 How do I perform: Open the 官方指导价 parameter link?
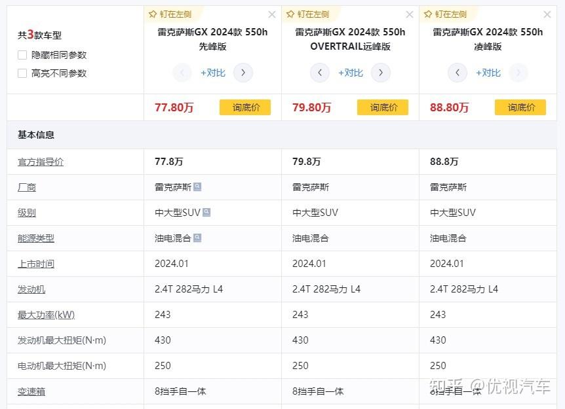pos(39,161)
